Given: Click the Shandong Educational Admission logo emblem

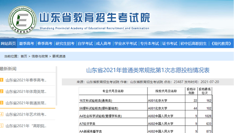Looking at the screenshot, I should tap(22, 20).
